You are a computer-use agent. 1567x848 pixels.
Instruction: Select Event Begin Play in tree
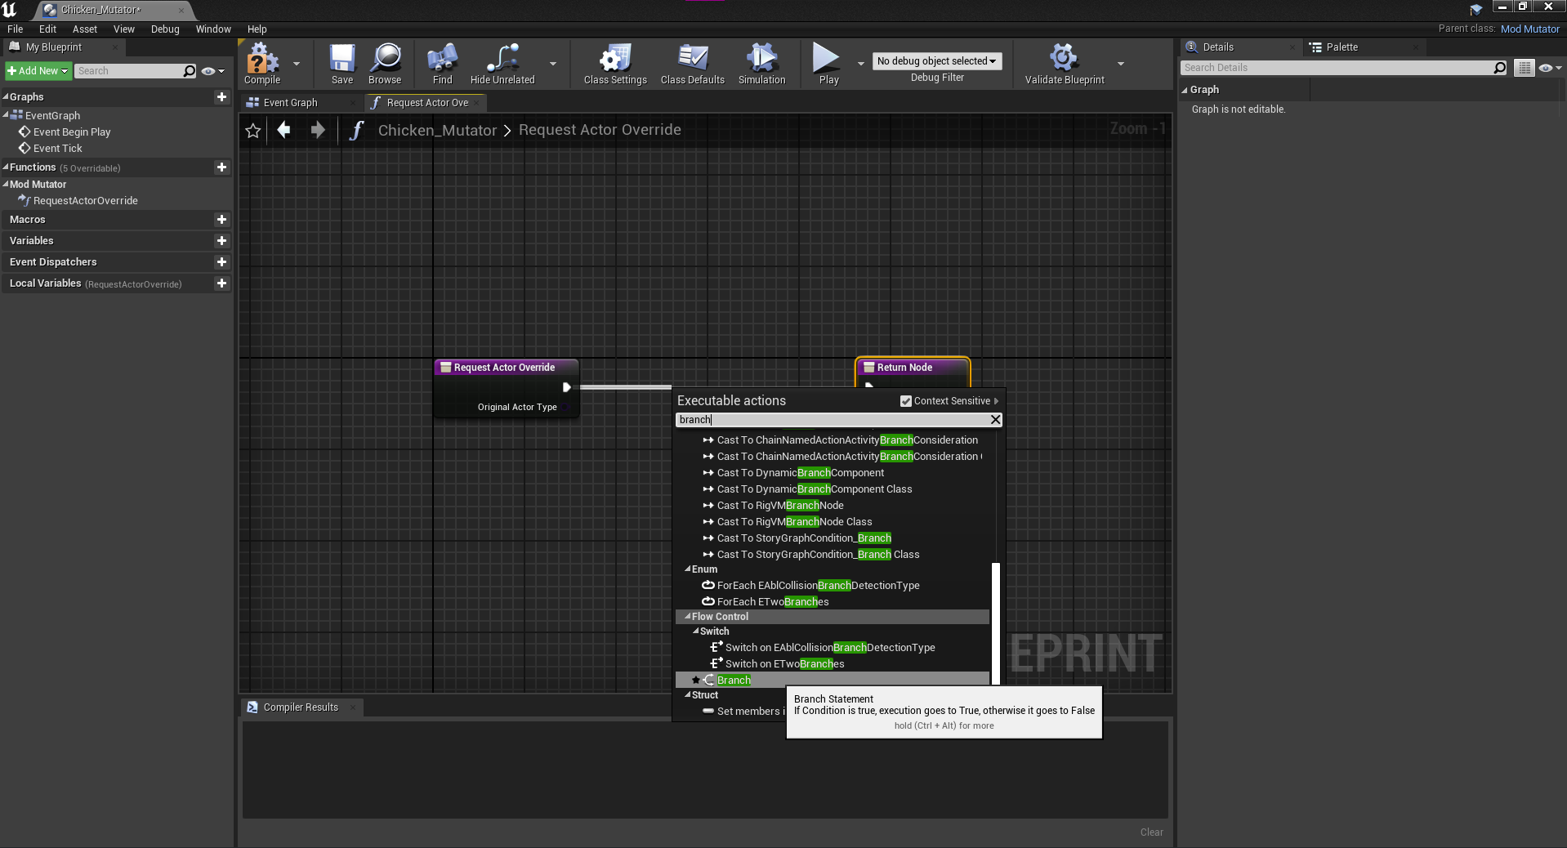pyautogui.click(x=72, y=132)
